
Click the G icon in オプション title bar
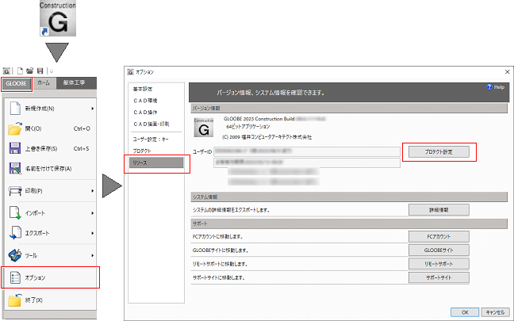(131, 72)
